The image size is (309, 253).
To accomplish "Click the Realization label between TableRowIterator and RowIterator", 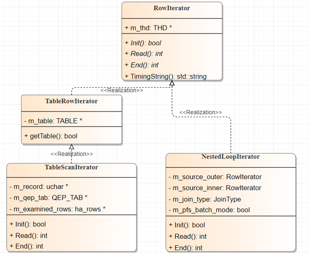I will click(x=122, y=90).
